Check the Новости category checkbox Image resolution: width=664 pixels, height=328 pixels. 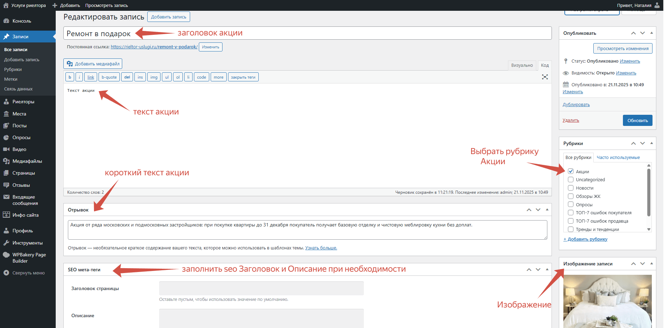pyautogui.click(x=571, y=188)
